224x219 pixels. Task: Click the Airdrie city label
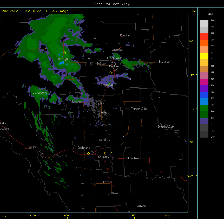105,140
